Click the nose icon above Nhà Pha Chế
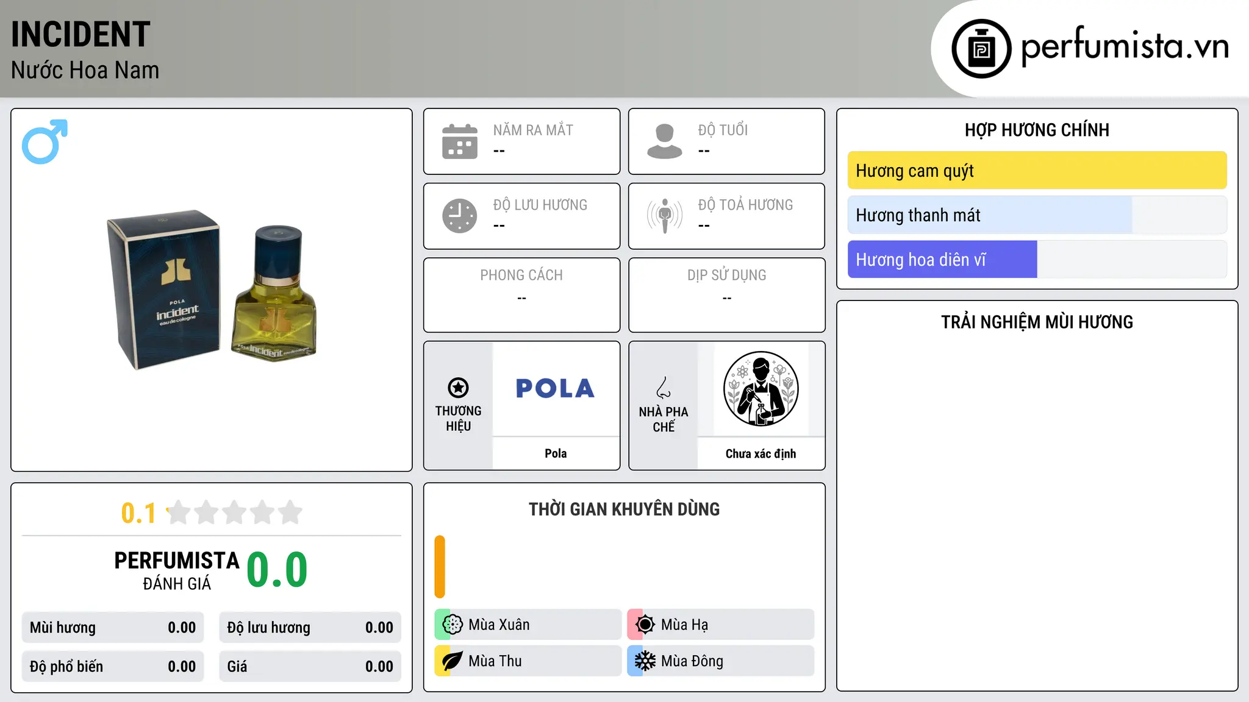Image resolution: width=1249 pixels, height=702 pixels. click(664, 388)
